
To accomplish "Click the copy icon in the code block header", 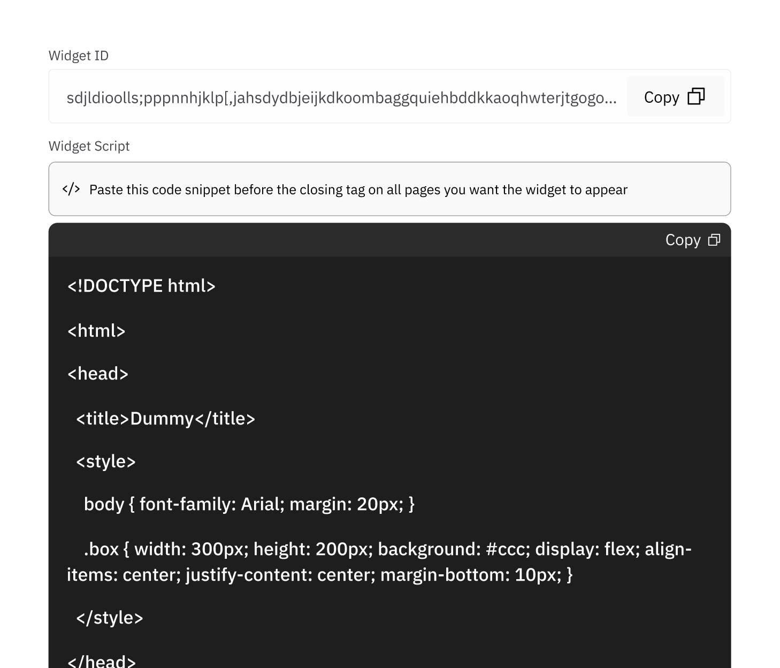I will tap(714, 240).
